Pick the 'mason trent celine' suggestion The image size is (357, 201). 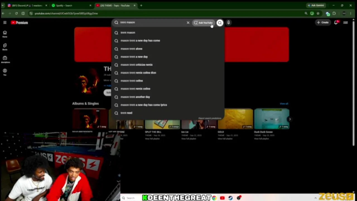coord(168,81)
